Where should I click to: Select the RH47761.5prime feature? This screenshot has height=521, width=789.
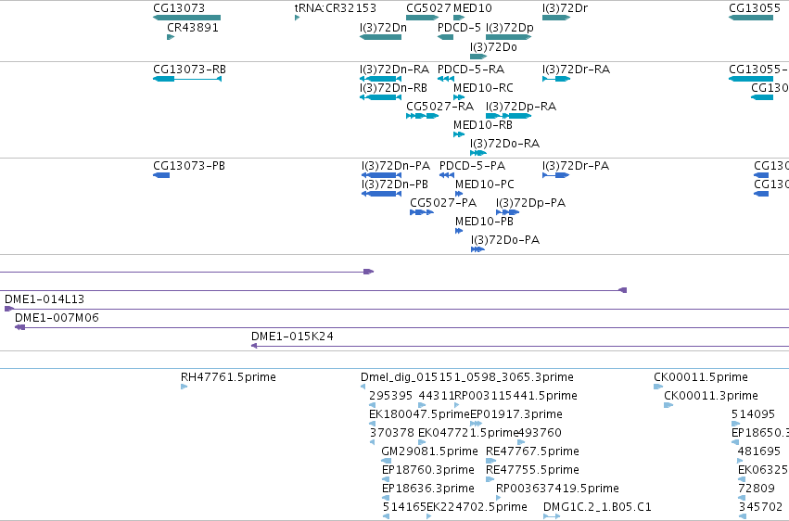coord(185,387)
